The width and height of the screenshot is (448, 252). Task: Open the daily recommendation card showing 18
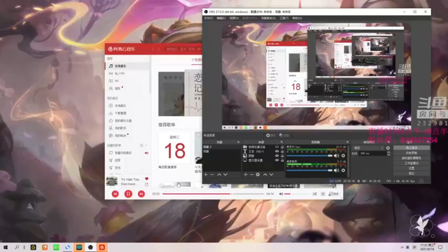pos(175,148)
